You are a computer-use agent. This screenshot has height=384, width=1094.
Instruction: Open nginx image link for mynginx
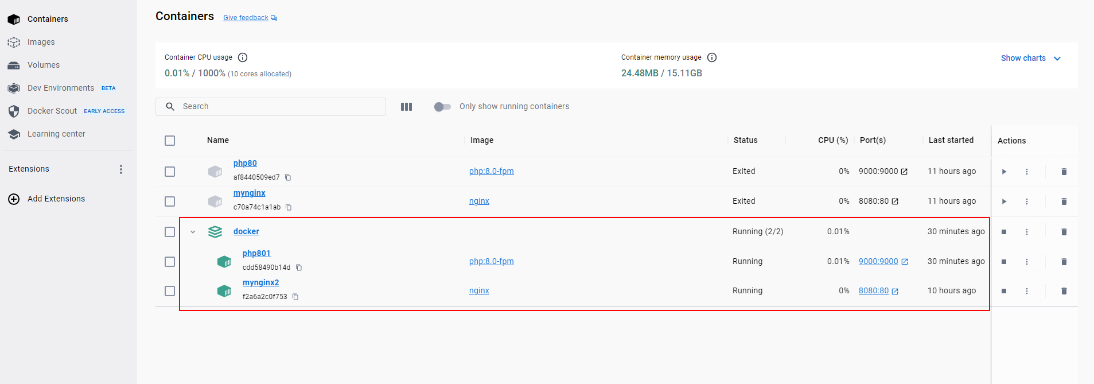[x=479, y=201]
